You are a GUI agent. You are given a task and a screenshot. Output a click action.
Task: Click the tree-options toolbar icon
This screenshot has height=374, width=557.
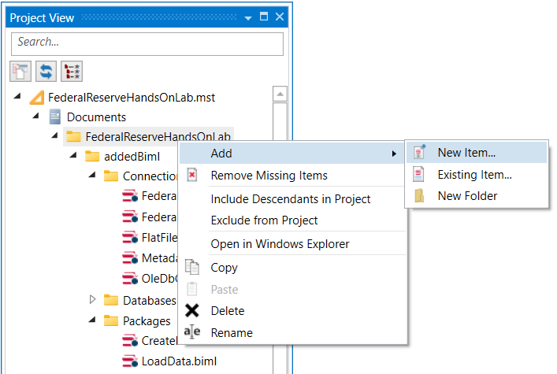[72, 72]
